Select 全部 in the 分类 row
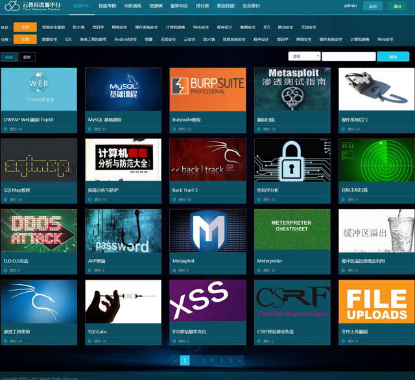Screen dimensions: 415x380 pos(25,39)
